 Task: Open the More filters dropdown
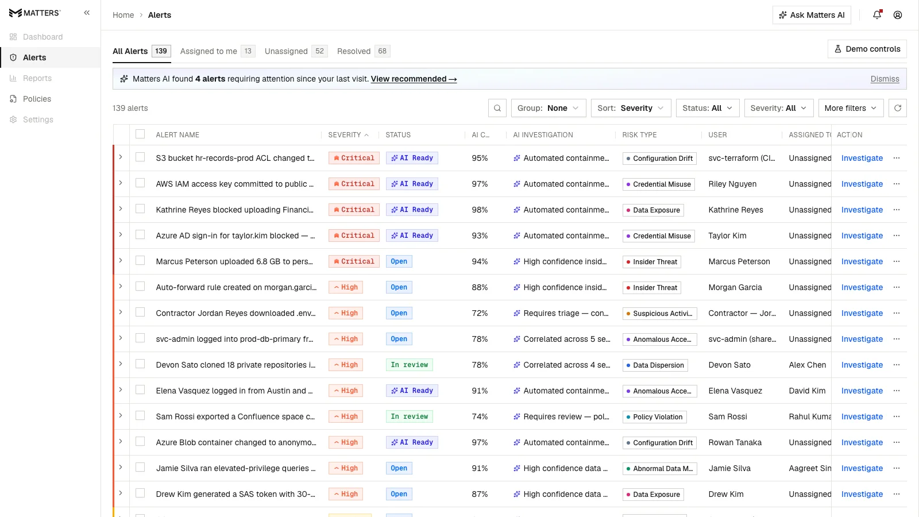(851, 108)
